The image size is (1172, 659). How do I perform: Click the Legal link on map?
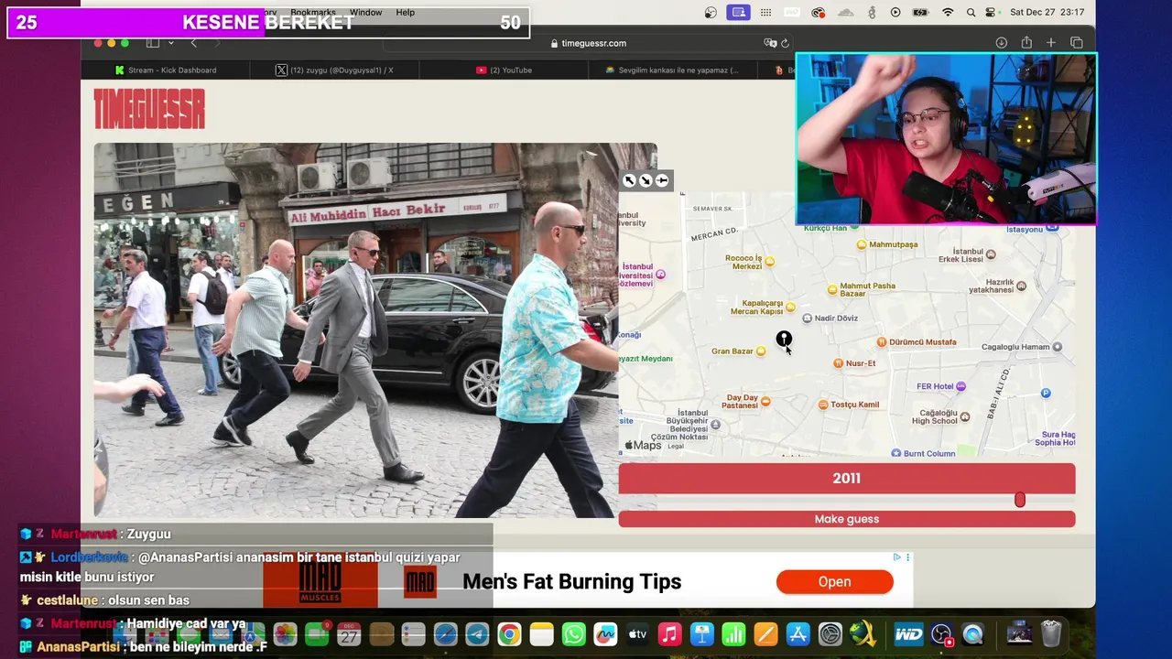(x=676, y=446)
